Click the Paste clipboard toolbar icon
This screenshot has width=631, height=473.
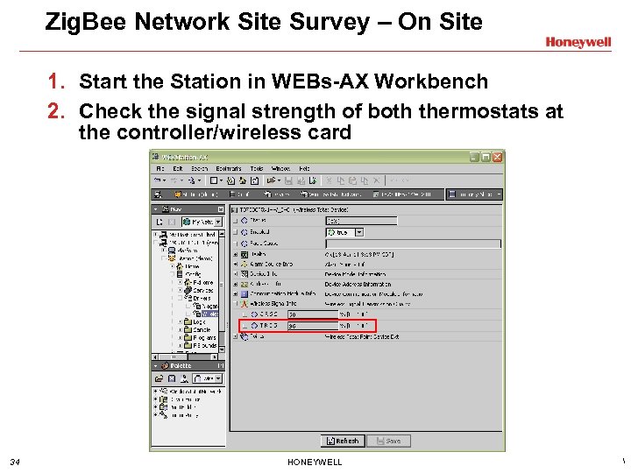(352, 180)
